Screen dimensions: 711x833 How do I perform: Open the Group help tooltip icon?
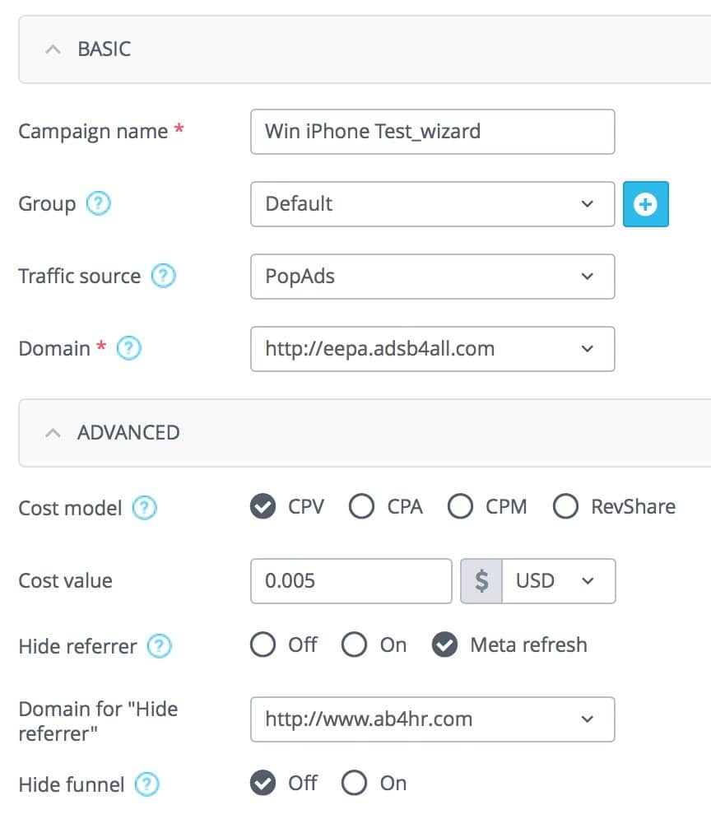[x=100, y=203]
